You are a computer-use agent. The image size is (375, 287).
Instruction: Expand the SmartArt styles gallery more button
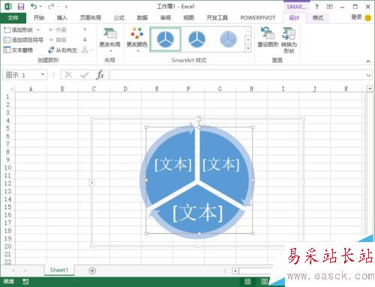pos(248,49)
